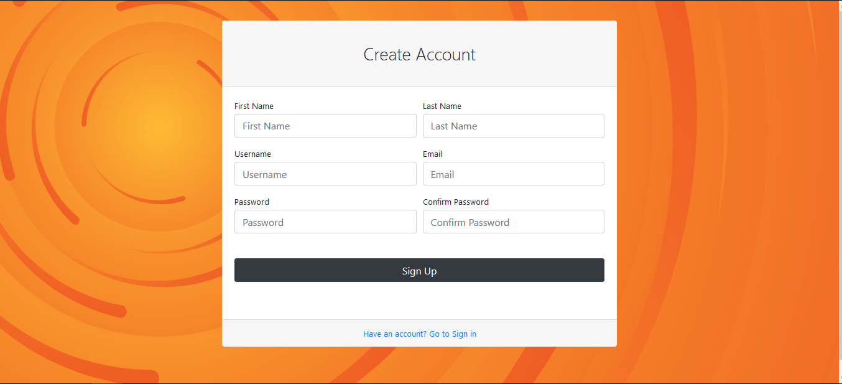Click the Email label above its field
Image resolution: width=842 pixels, height=384 pixels.
click(432, 154)
